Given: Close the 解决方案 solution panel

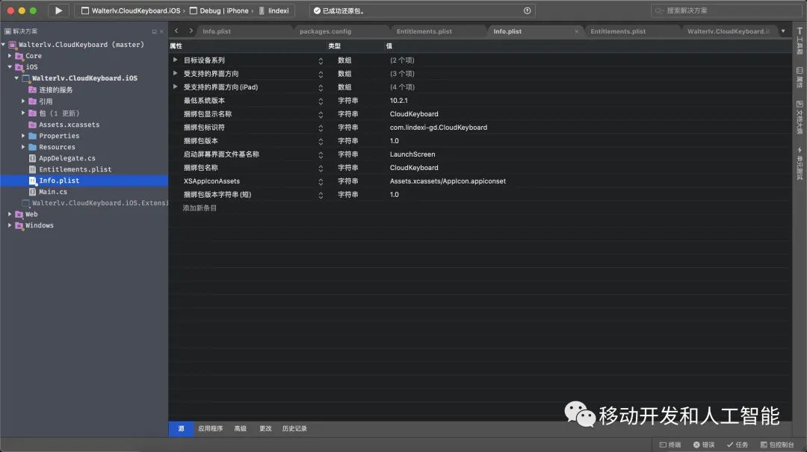Looking at the screenshot, I should click(x=161, y=31).
